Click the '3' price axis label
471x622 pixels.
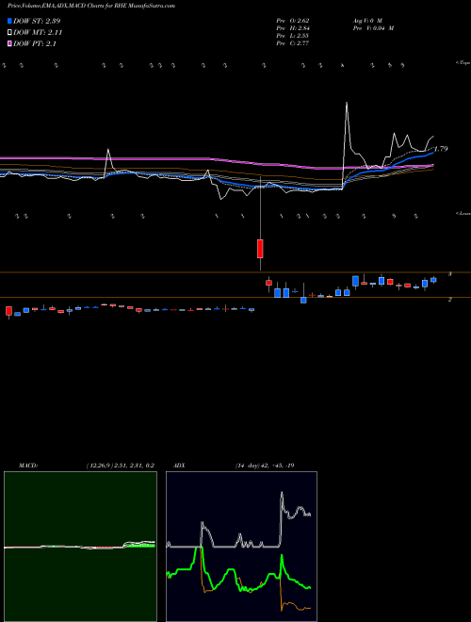(450, 273)
